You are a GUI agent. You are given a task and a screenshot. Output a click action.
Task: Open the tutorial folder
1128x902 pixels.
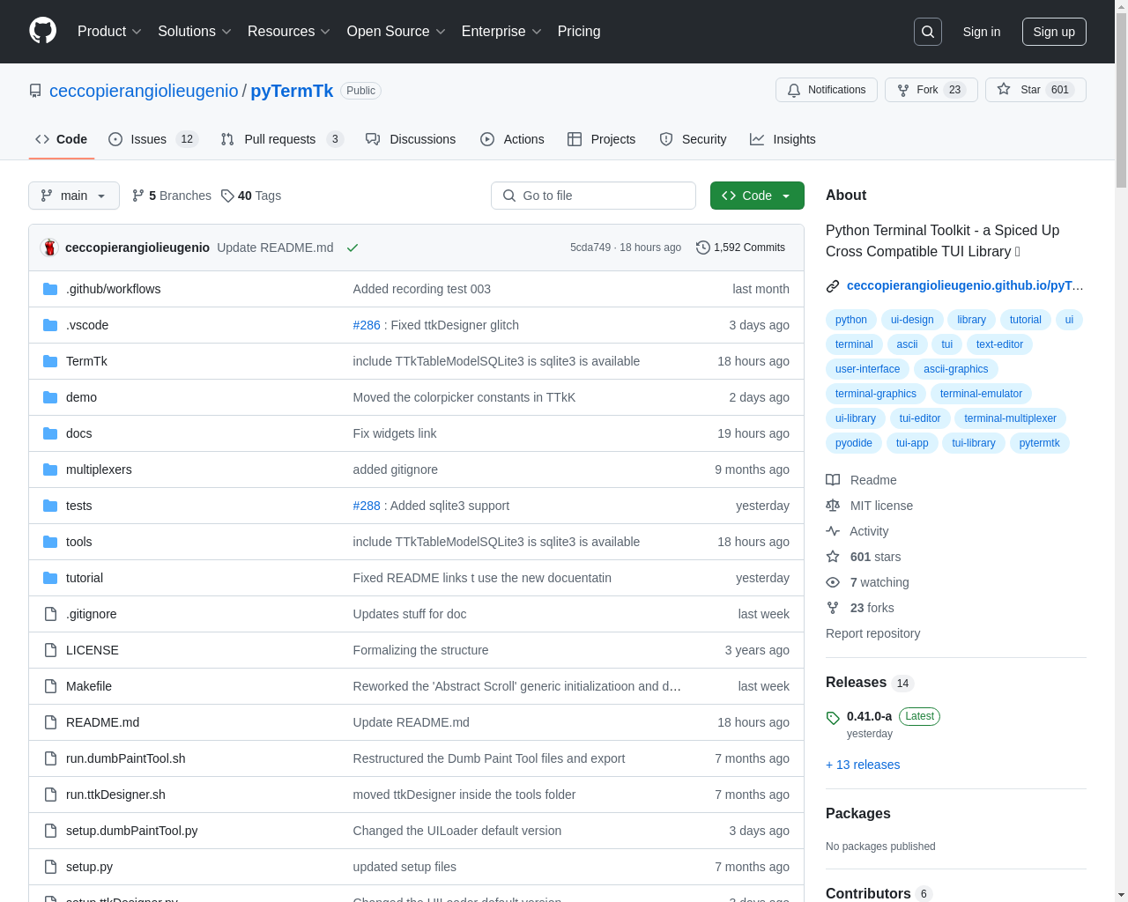[85, 578]
